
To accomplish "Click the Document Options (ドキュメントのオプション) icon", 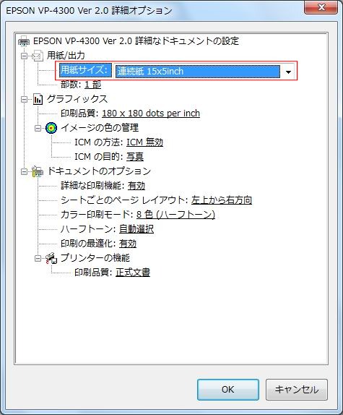I will 38,171.
